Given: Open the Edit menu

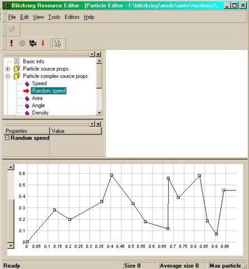Looking at the screenshot, I should click(24, 17).
